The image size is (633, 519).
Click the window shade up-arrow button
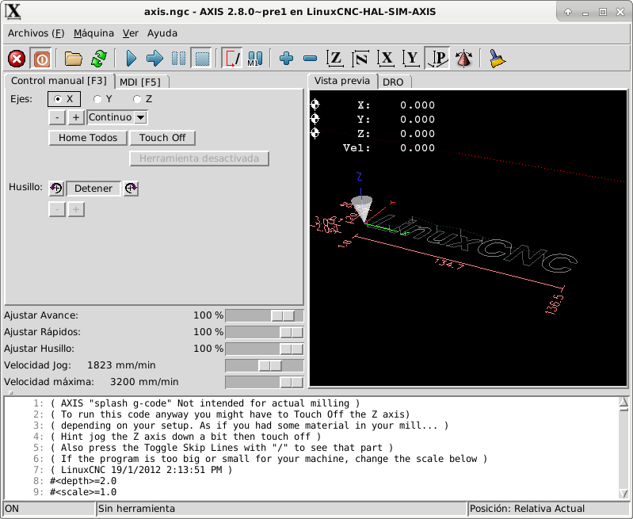pos(568,12)
